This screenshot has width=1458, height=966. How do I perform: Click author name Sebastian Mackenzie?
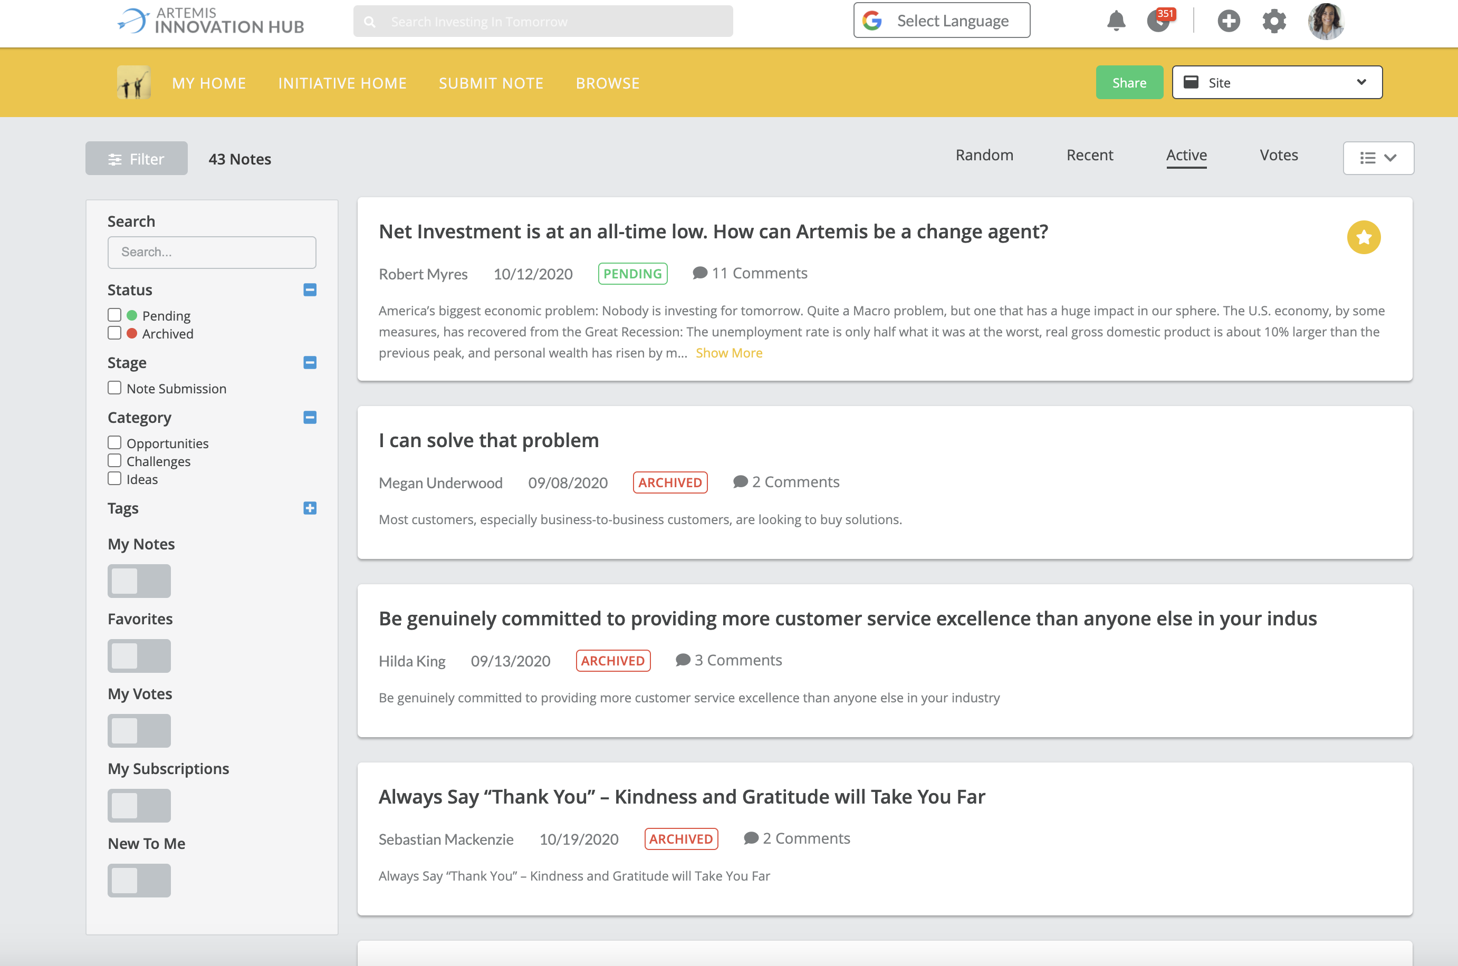click(446, 839)
